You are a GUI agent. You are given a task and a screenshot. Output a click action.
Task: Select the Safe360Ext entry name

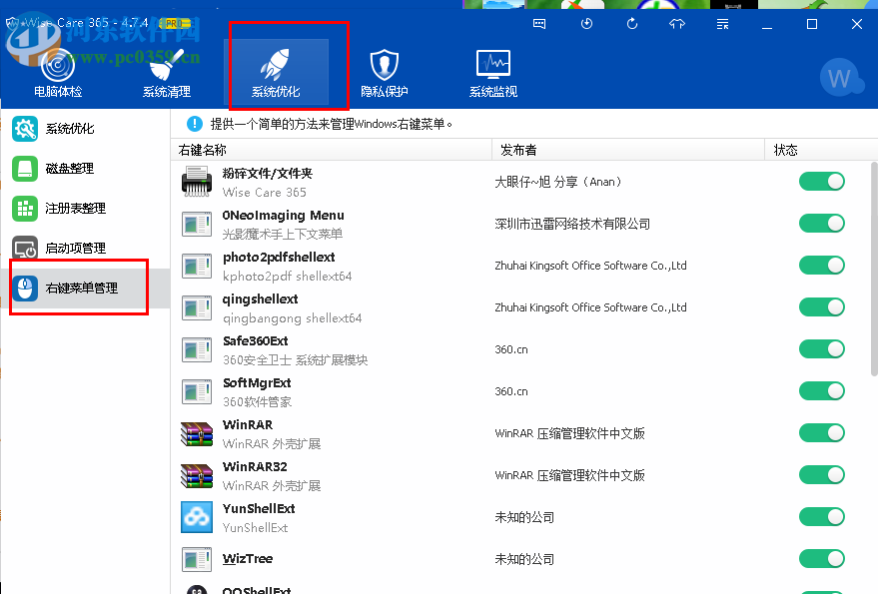tap(256, 341)
